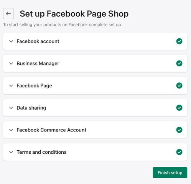Image resolution: width=191 pixels, height=184 pixels.
Task: Open the Facebook Page section title
Action: coord(34,86)
